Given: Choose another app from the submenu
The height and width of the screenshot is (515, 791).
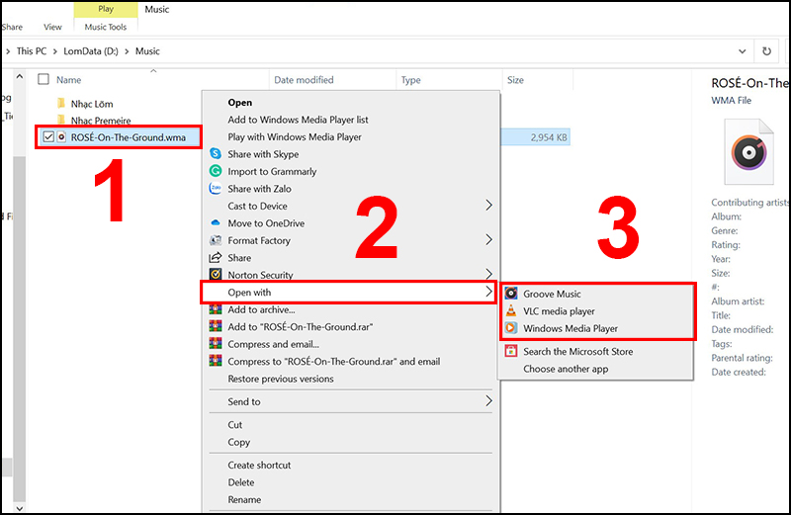Looking at the screenshot, I should pos(566,369).
